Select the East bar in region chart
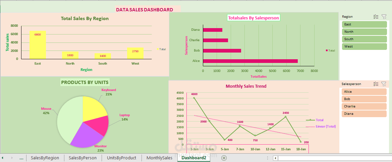This screenshot has width=392, height=162. tap(38, 45)
